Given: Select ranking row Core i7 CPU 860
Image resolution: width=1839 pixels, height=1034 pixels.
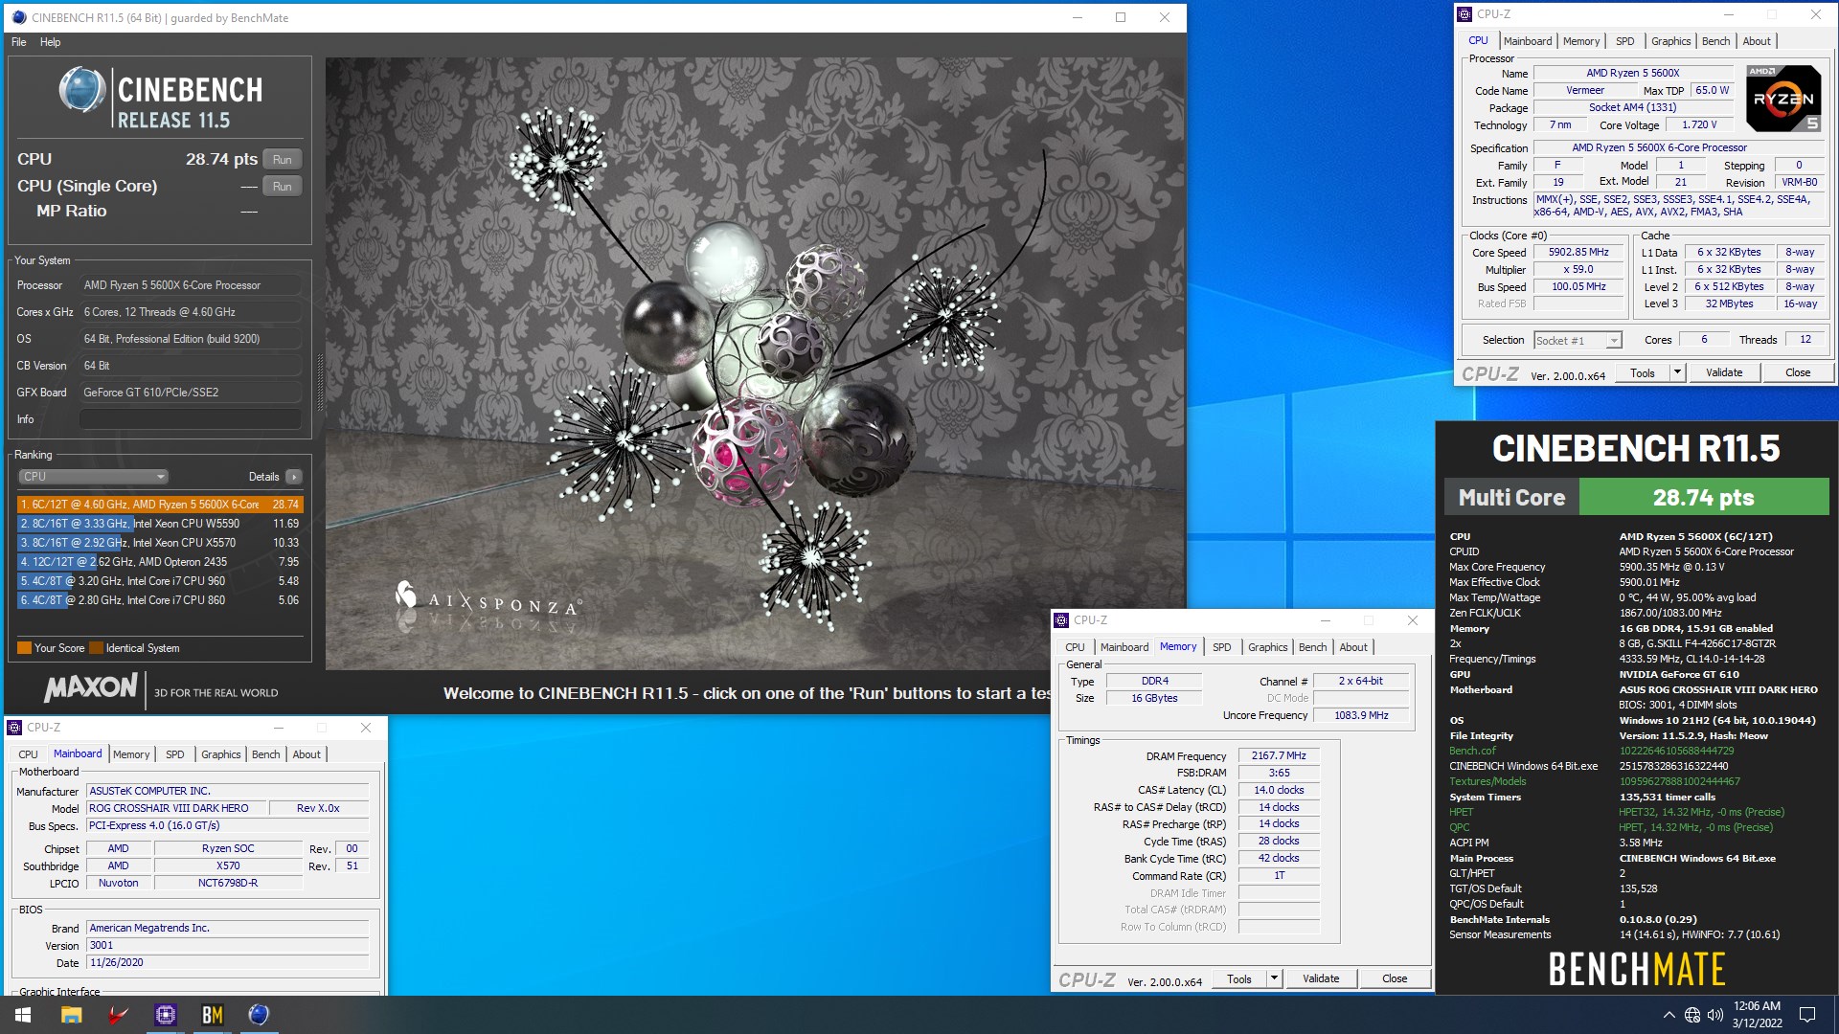Looking at the screenshot, I should 160,600.
